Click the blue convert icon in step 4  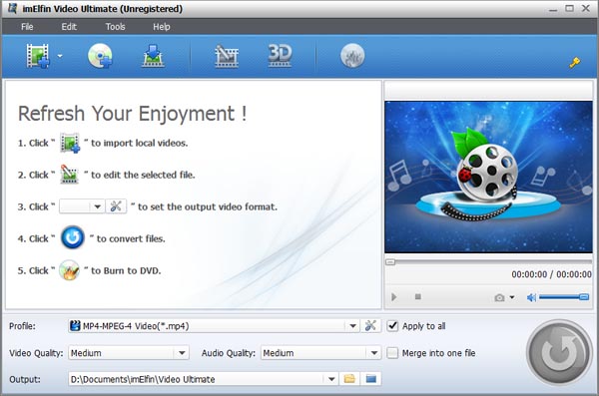[x=73, y=237]
